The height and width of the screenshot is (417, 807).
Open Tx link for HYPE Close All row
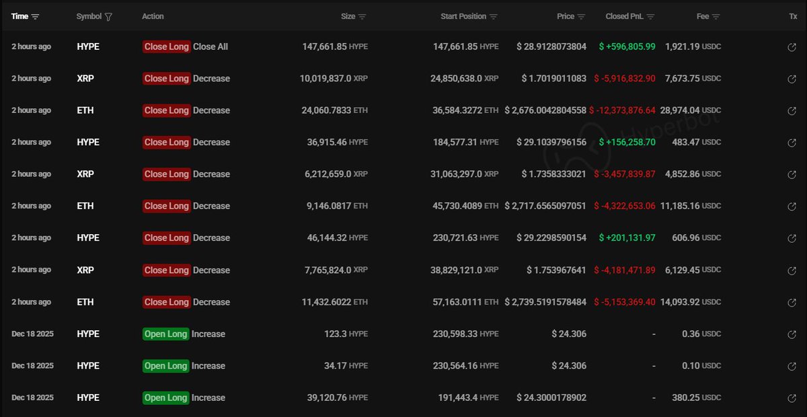(792, 47)
